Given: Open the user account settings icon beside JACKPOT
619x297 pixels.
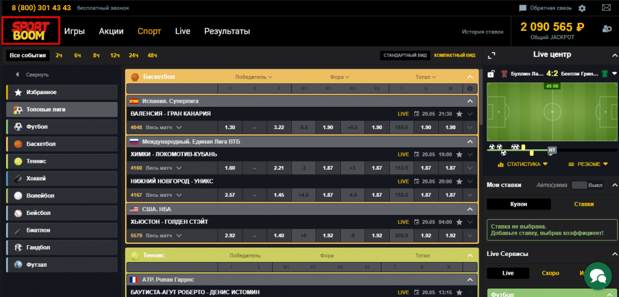Looking at the screenshot, I should pos(607,28).
